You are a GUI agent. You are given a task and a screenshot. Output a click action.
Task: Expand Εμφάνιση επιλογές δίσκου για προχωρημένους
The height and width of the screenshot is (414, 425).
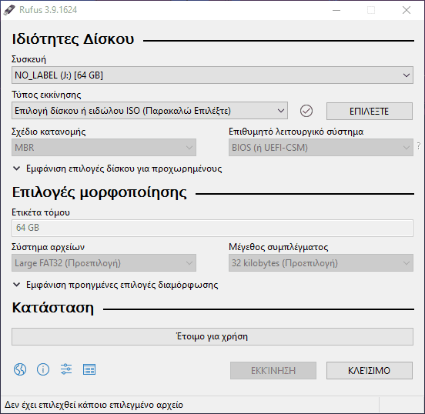(x=117, y=169)
